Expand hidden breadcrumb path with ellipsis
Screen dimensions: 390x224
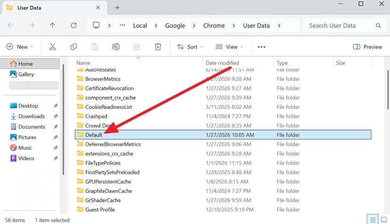click(123, 25)
